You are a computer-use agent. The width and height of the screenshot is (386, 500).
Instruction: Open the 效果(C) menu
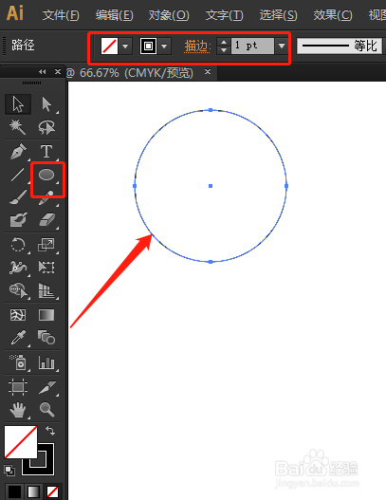pyautogui.click(x=333, y=15)
